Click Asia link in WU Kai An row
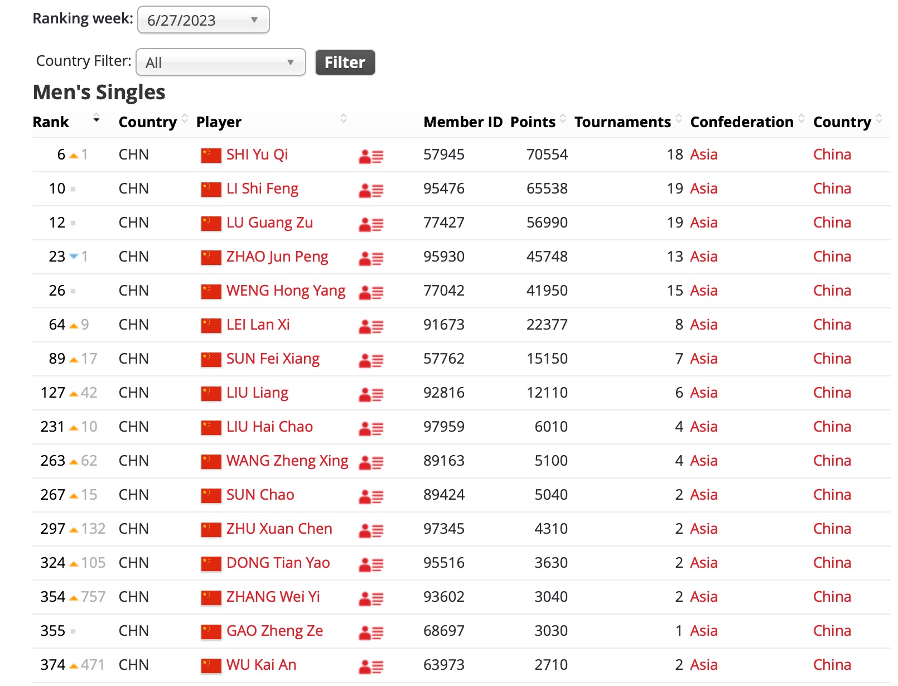This screenshot has width=898, height=686. 704,665
